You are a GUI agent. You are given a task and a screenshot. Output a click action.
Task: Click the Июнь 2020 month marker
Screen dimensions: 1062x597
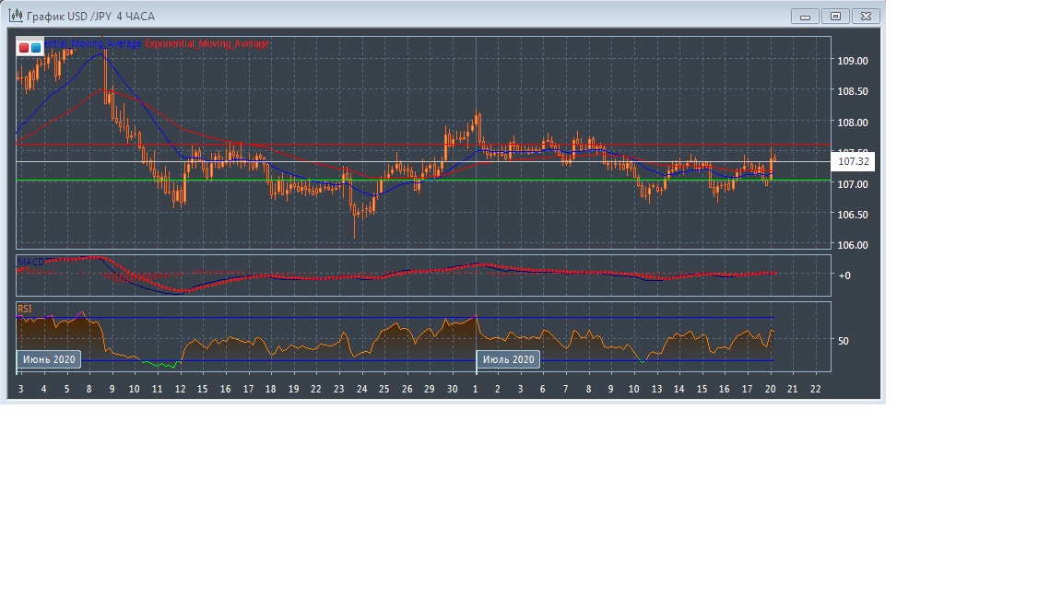tap(49, 359)
